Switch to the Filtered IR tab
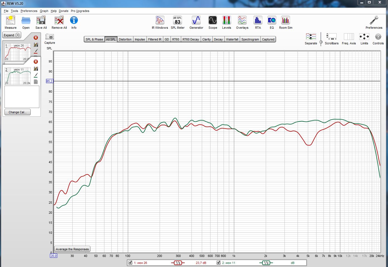Viewport: 388px width, 267px height. tap(155, 39)
